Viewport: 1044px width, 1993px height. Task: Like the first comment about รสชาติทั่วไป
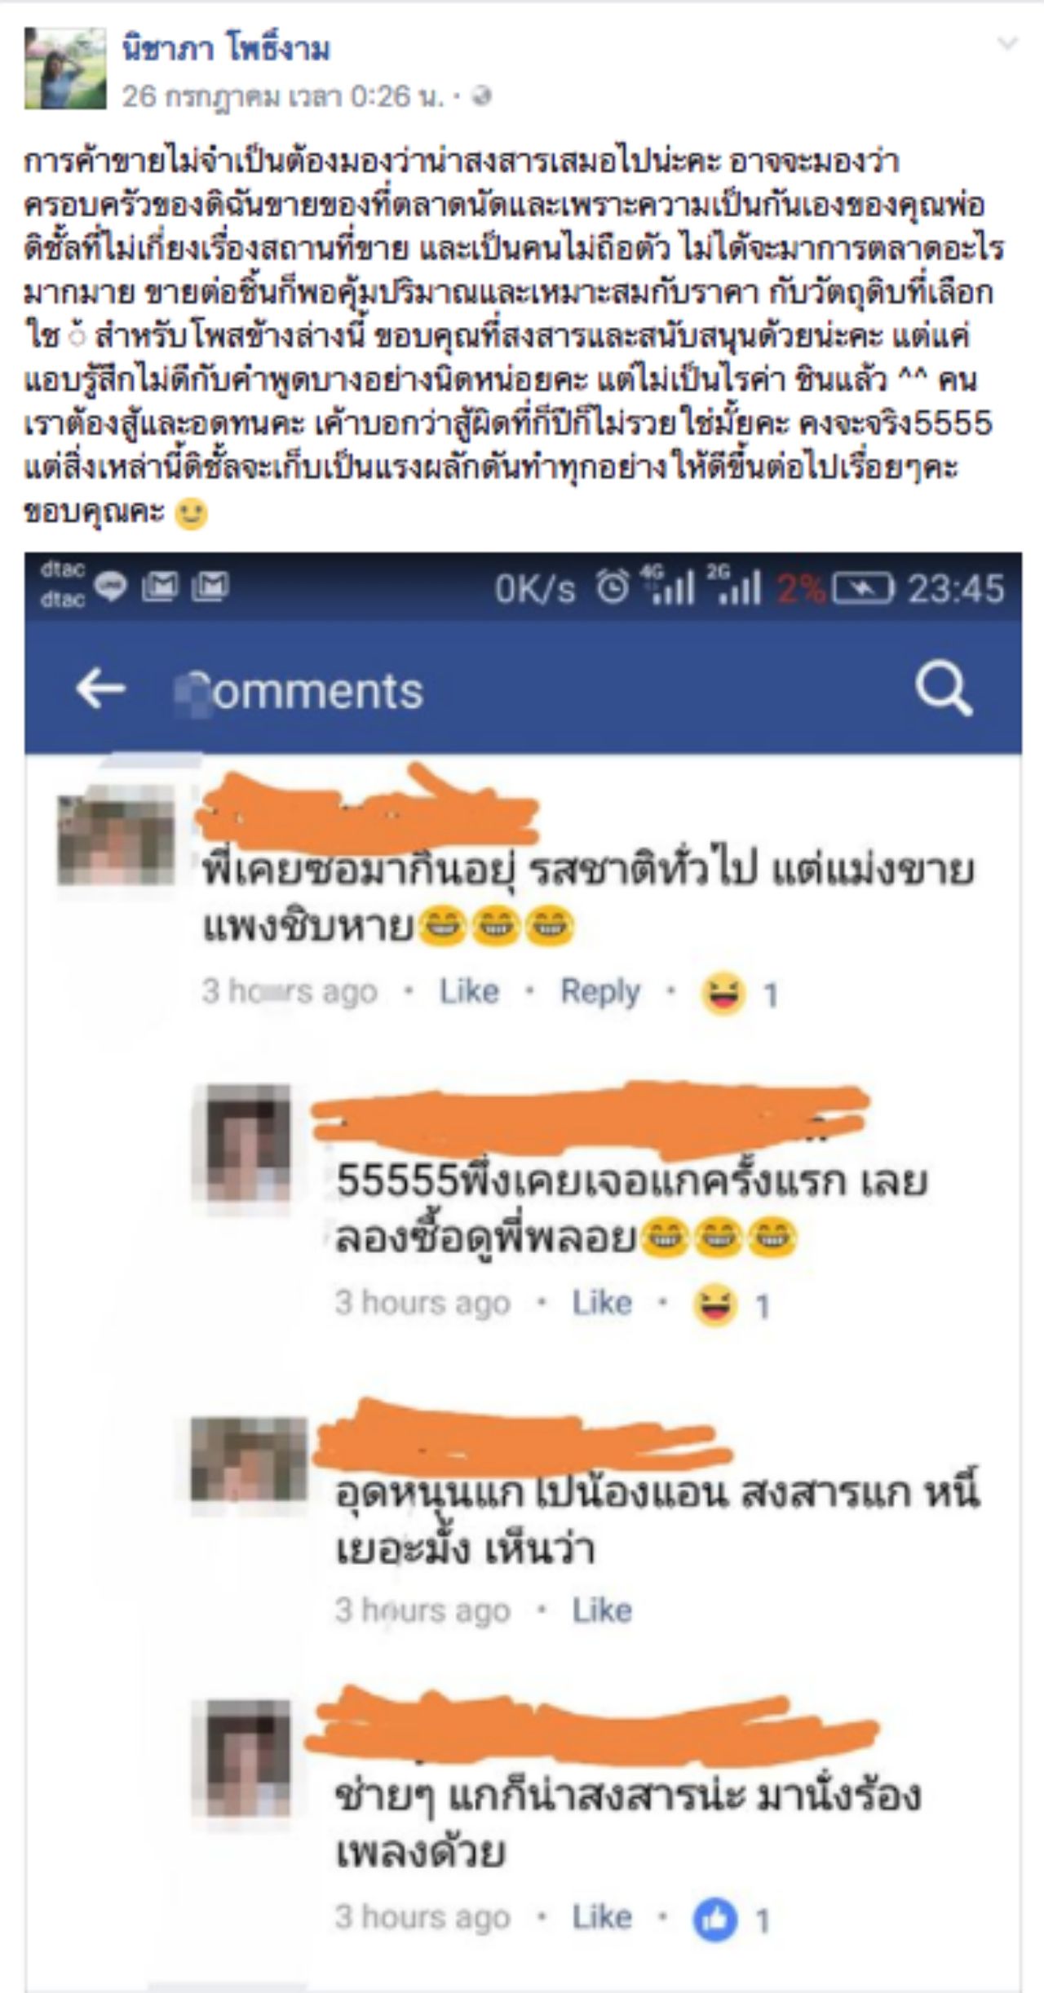pyautogui.click(x=469, y=991)
